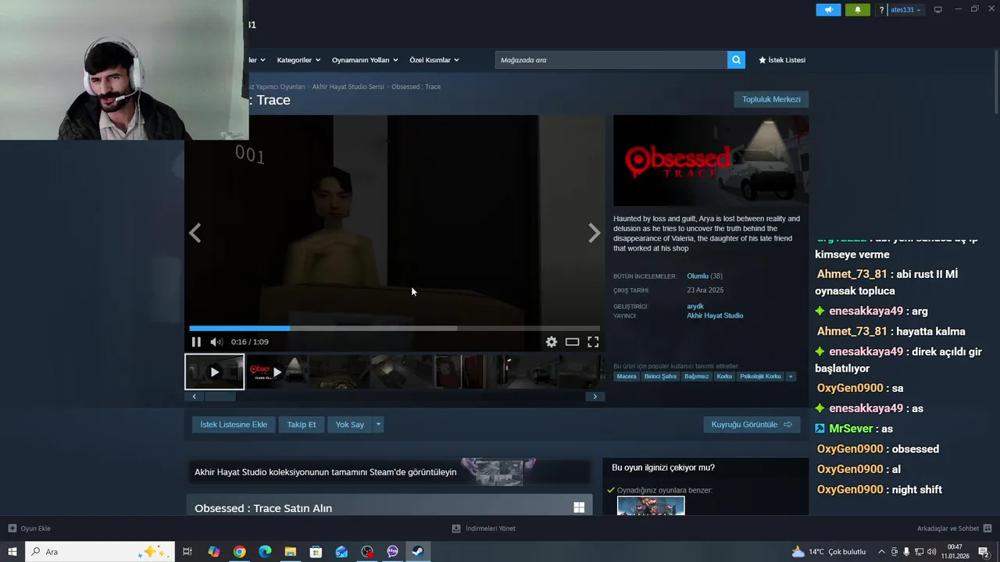Expand the Yok Say dropdown arrow

click(378, 425)
